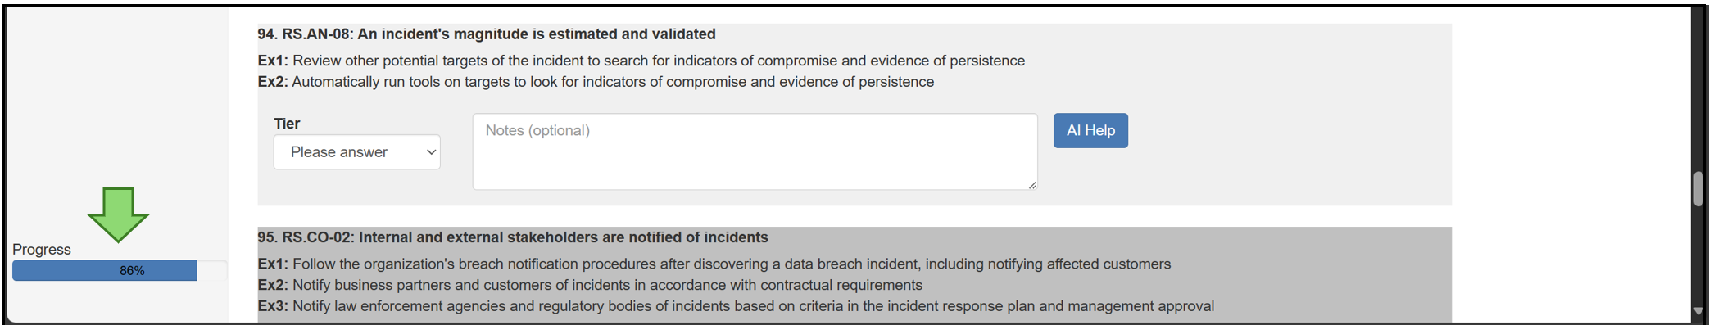Screen dimensions: 1709x325
Task: Click the scrollbar down arrow
Action: pos(1698,312)
